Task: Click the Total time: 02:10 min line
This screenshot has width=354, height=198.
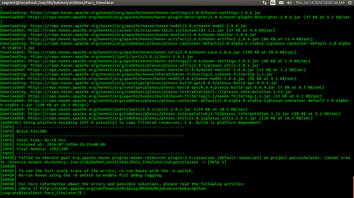Action: coord(33,140)
